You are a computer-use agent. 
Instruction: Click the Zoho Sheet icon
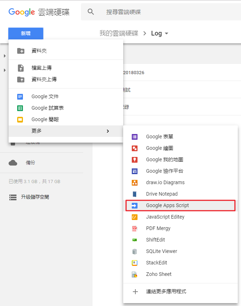[x=135, y=274]
